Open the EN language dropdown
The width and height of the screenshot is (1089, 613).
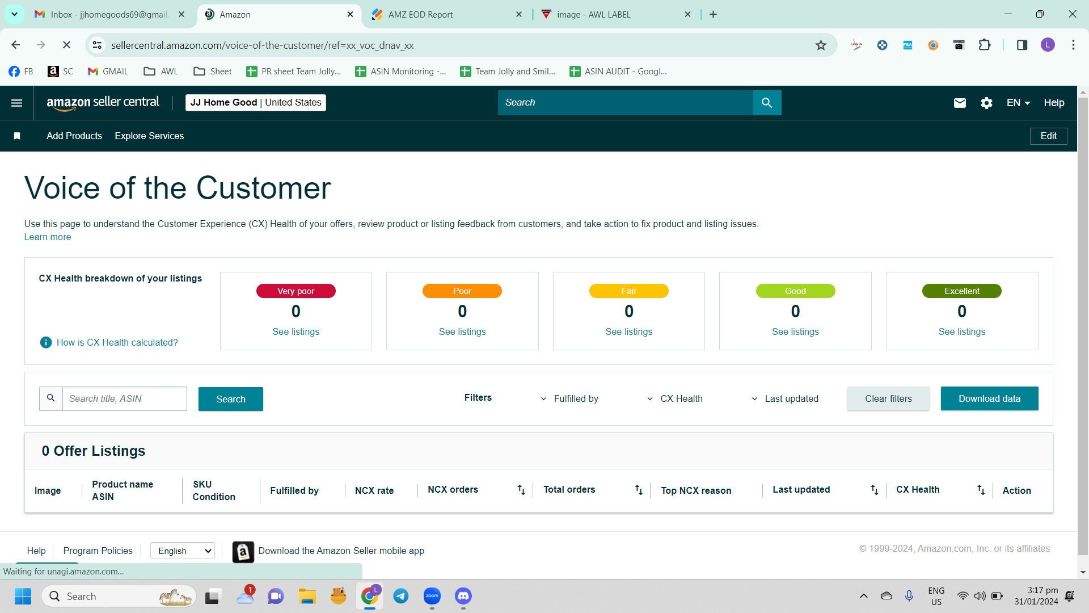tap(1018, 103)
